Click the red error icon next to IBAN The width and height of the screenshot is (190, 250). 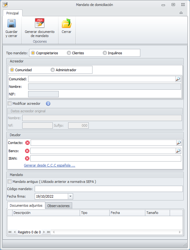[x=27, y=158]
